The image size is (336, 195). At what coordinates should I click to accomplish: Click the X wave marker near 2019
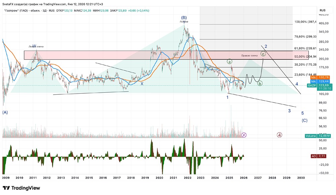pyautogui.click(x=142, y=84)
